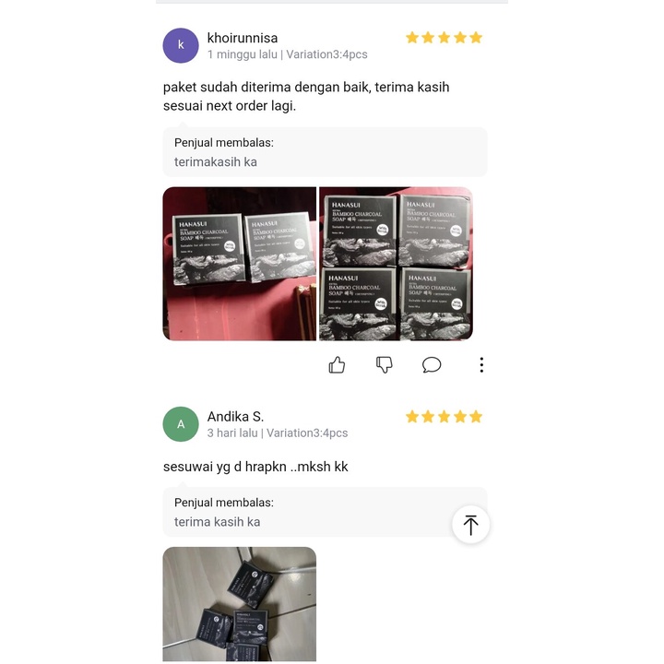This screenshot has height=664, width=664.
Task: Open khoirunnisa's purple profile avatar
Action: 181,45
